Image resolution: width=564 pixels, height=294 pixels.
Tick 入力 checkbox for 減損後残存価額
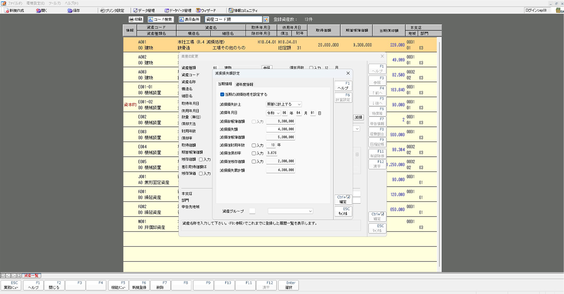(254, 162)
